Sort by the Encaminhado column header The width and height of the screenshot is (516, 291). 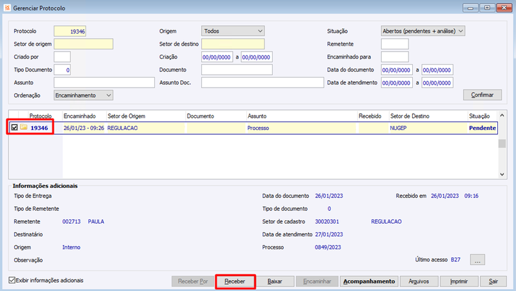[84, 116]
